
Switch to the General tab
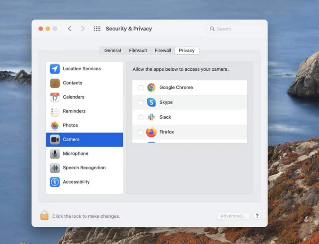[x=112, y=51]
